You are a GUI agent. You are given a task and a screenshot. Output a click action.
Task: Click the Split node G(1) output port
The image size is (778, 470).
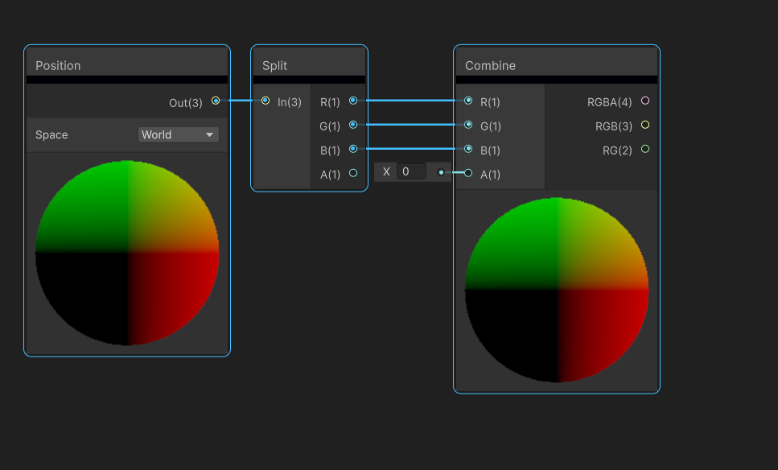353,125
